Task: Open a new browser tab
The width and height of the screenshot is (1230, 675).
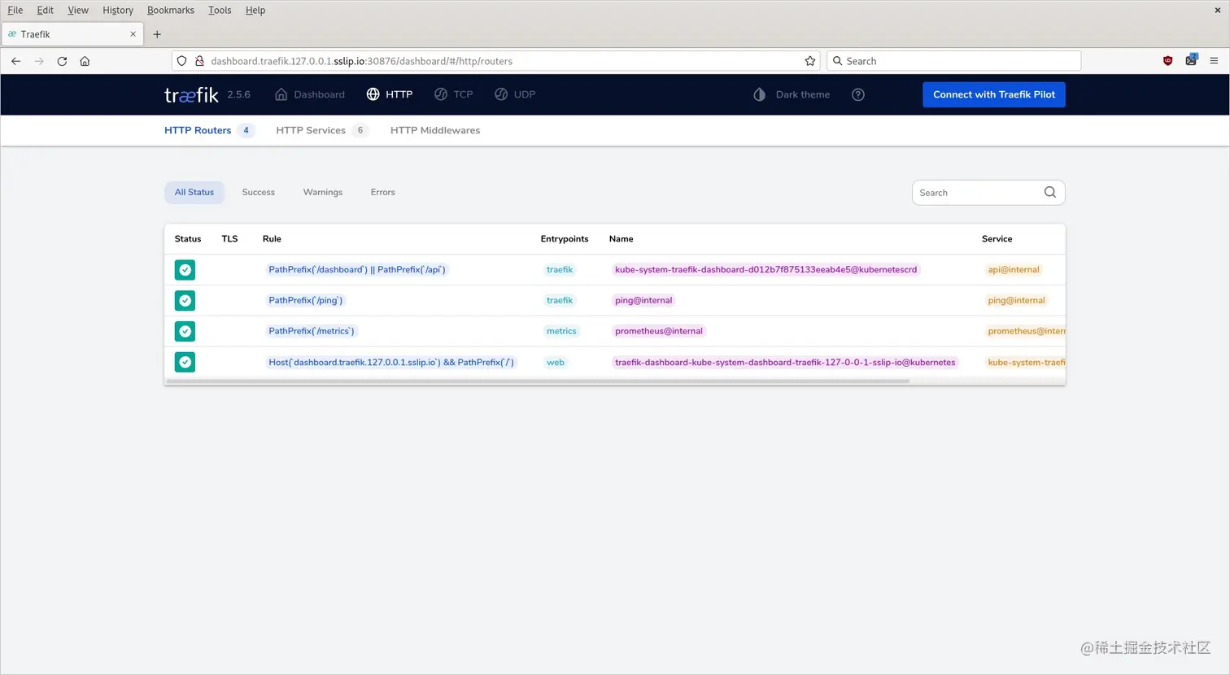Action: tap(157, 34)
